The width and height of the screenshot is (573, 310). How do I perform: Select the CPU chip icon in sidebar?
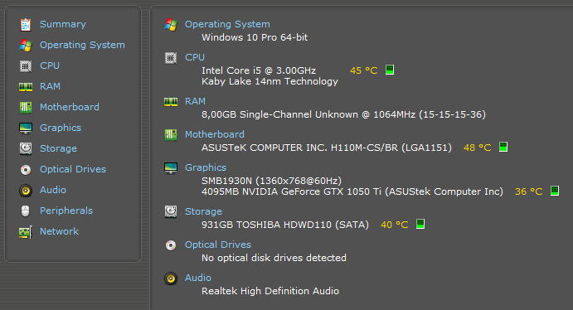pyautogui.click(x=26, y=66)
